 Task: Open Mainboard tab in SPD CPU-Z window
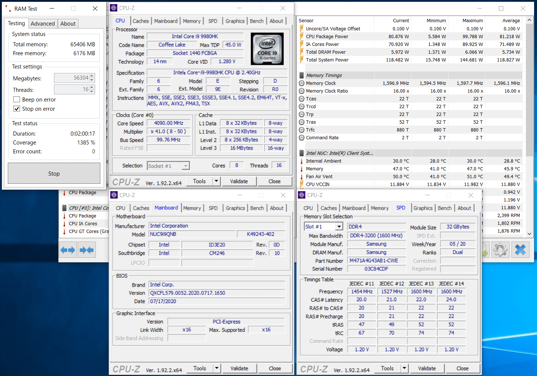(x=354, y=208)
